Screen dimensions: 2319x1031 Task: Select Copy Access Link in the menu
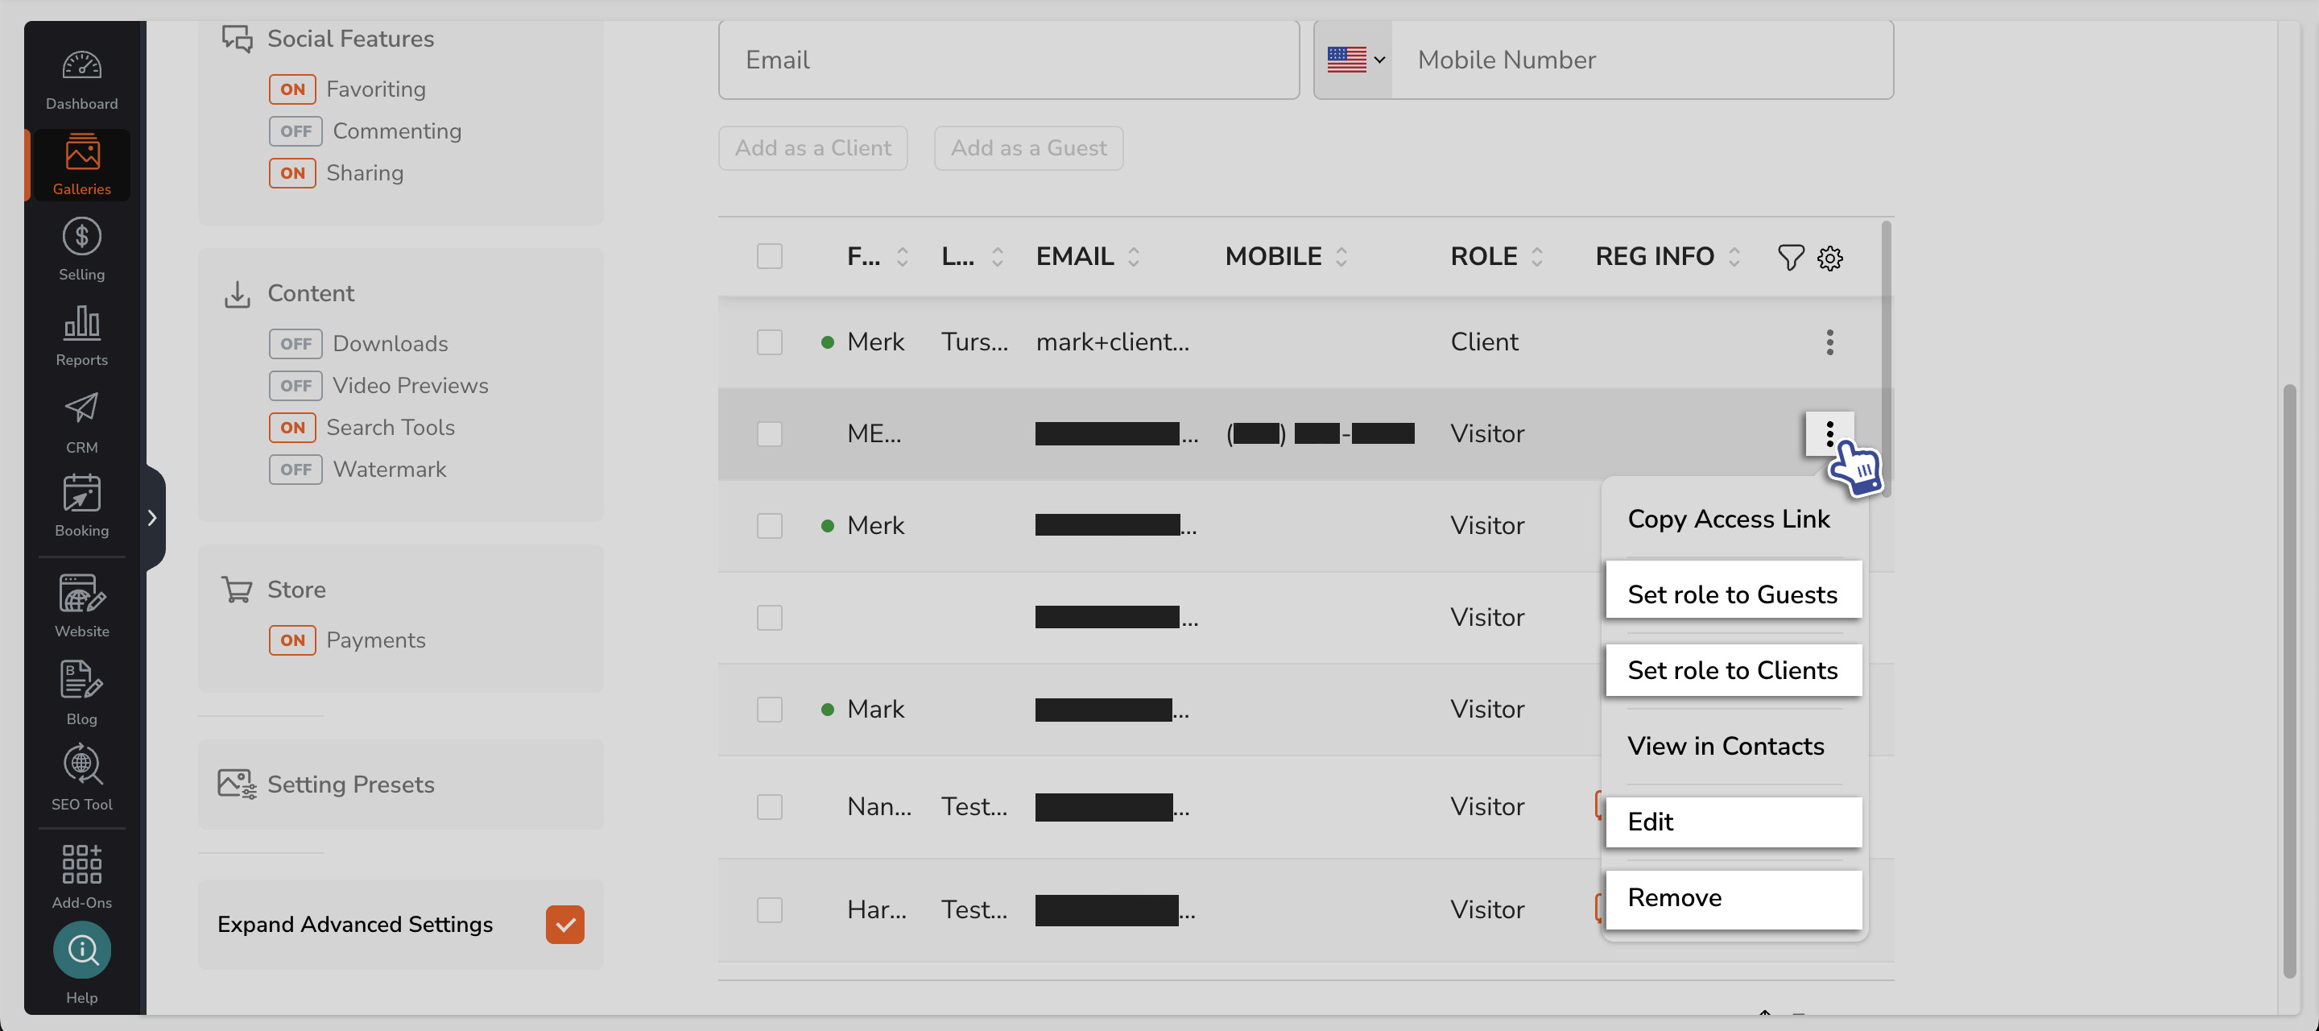[x=1729, y=518]
